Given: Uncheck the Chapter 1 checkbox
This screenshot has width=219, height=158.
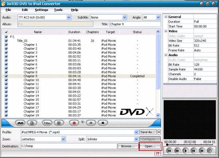Looking at the screenshot, I should (x=6, y=45).
